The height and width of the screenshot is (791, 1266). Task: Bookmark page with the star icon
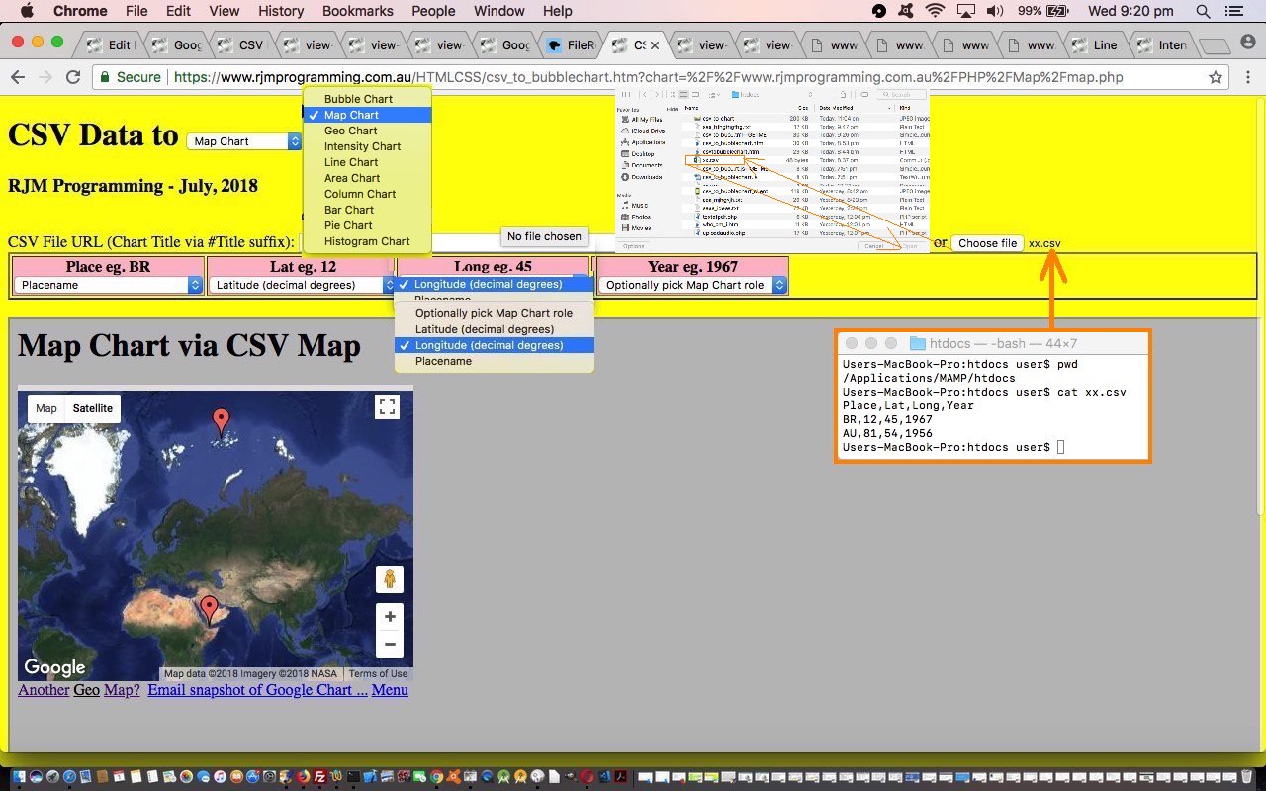tap(1216, 77)
